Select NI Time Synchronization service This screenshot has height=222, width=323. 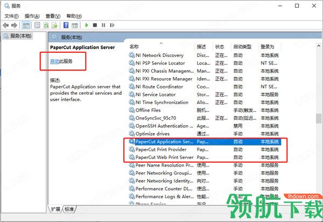click(x=204, y=102)
